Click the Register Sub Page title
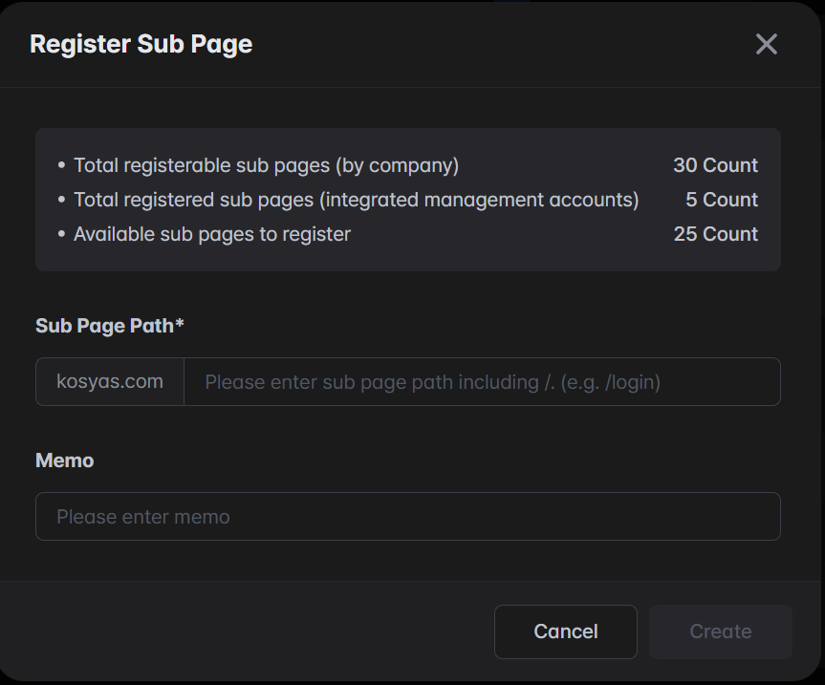This screenshot has height=685, width=825. coord(141,44)
